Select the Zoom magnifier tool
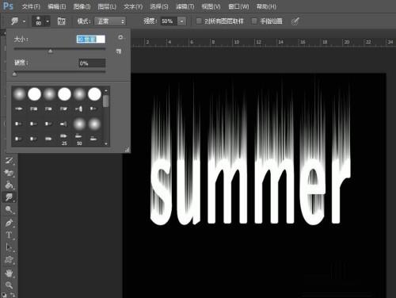The width and height of the screenshot is (396, 298). [9, 285]
